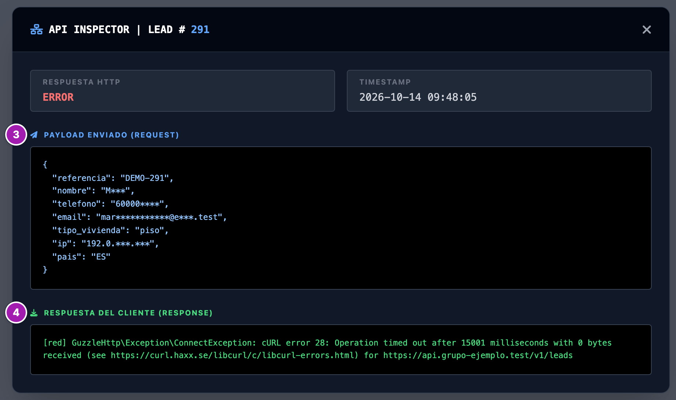Click the "telefono": "60000****" line

[x=110, y=204]
